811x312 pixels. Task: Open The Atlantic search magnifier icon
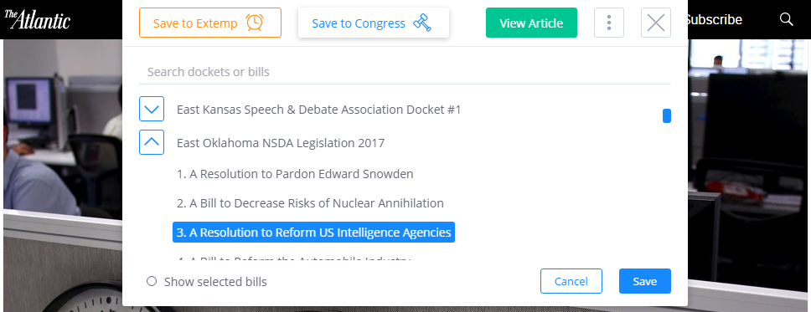[x=786, y=19]
